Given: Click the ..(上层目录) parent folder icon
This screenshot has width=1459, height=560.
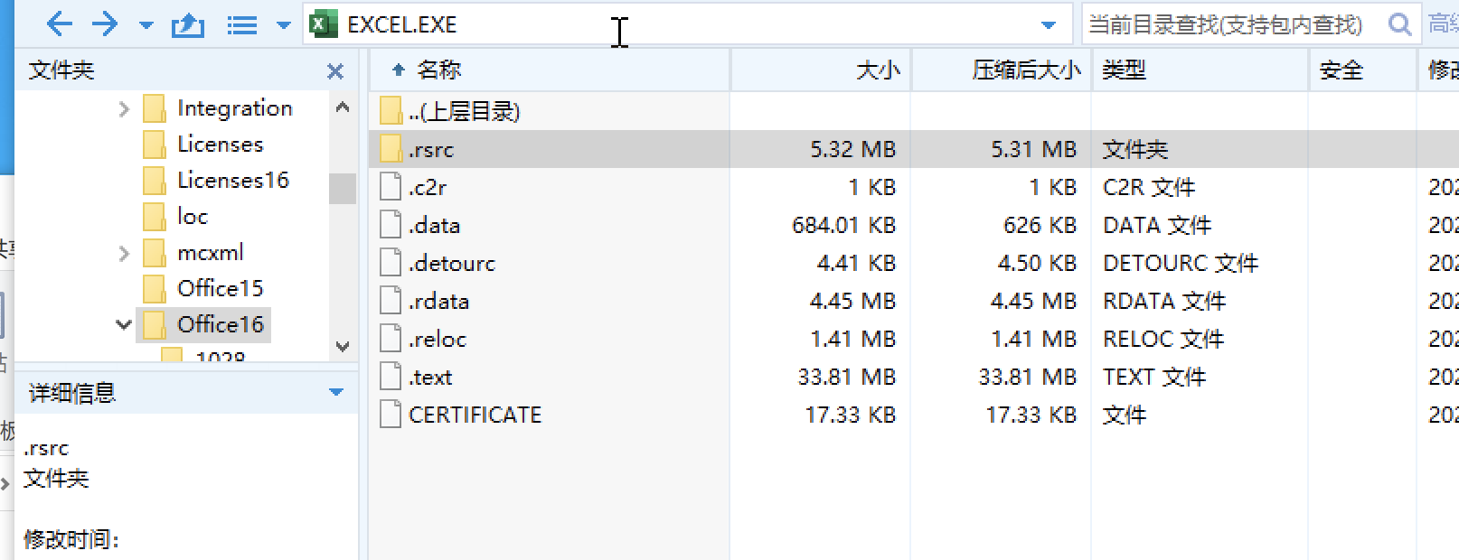Looking at the screenshot, I should coord(391,111).
